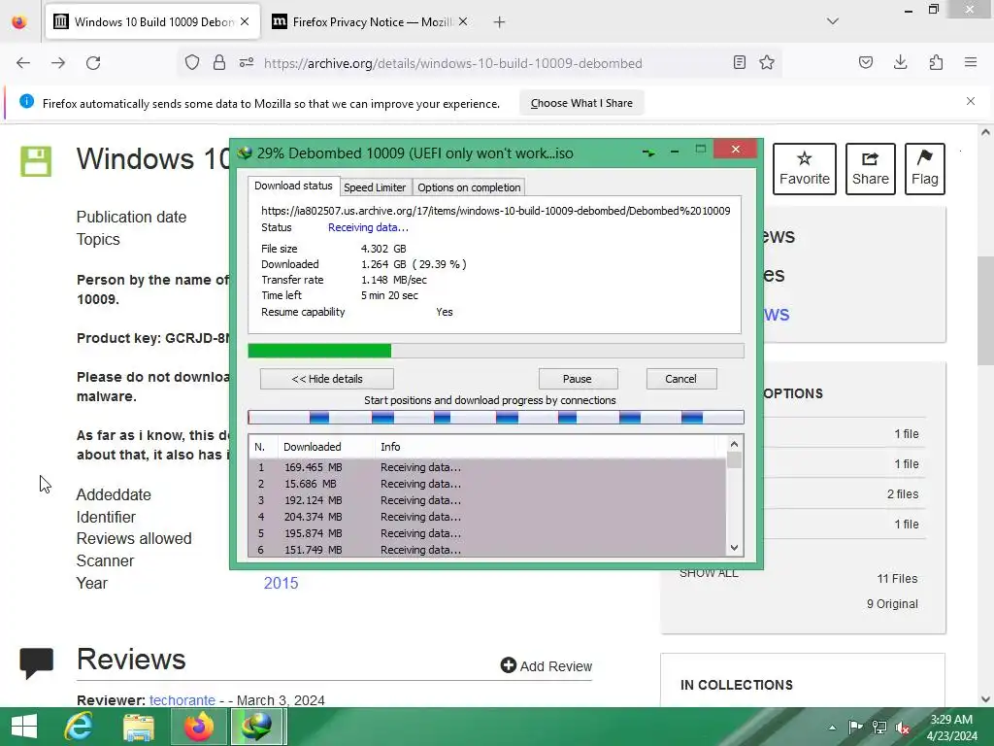The width and height of the screenshot is (994, 746).
Task: Launch Internet Explorer from the taskbar
Action: tap(79, 727)
